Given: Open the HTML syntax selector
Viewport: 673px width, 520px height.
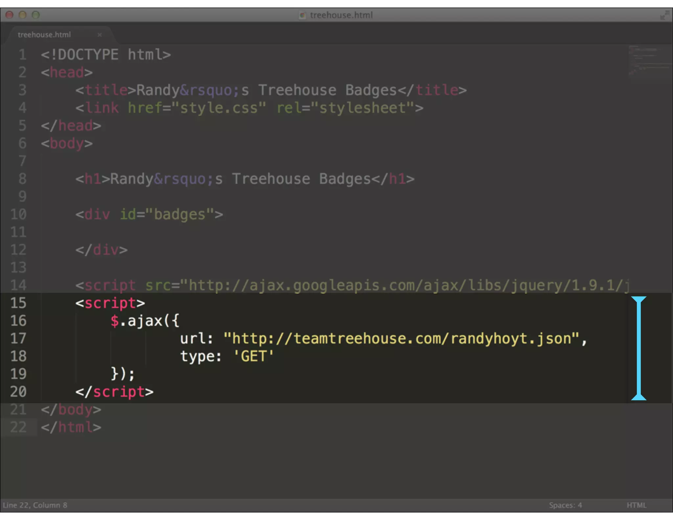Looking at the screenshot, I should [x=637, y=505].
